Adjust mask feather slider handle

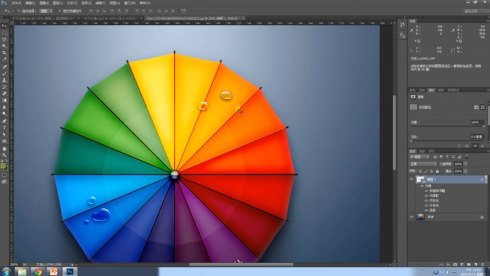(411, 141)
